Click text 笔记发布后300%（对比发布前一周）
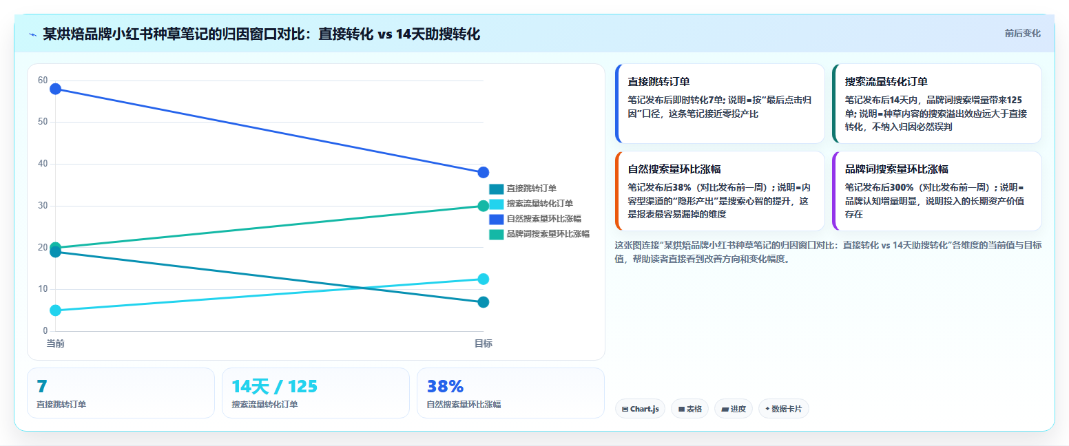The image size is (1069, 446). pyautogui.click(x=920, y=187)
